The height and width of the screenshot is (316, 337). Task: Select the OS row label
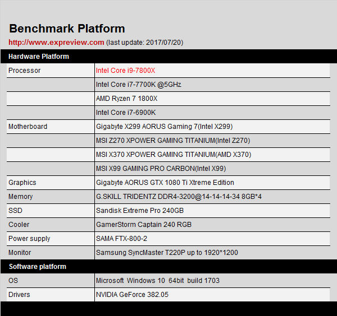(13, 280)
